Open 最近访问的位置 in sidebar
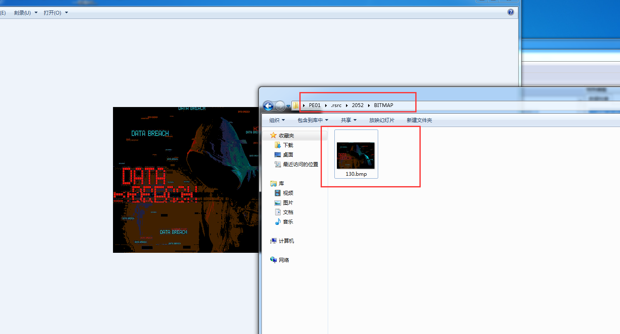This screenshot has width=620, height=334. (x=300, y=164)
